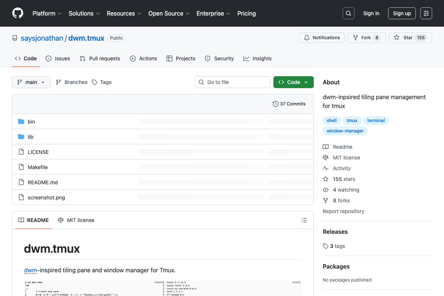Click the appearance settings icon in the header

pyautogui.click(x=426, y=13)
